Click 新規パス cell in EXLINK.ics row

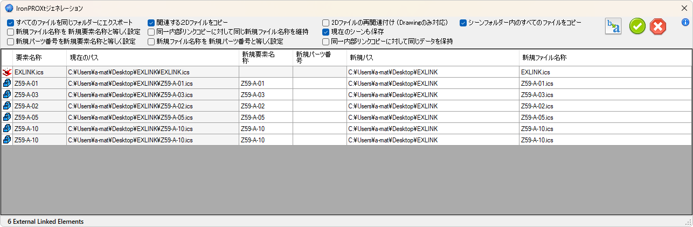coord(433,72)
